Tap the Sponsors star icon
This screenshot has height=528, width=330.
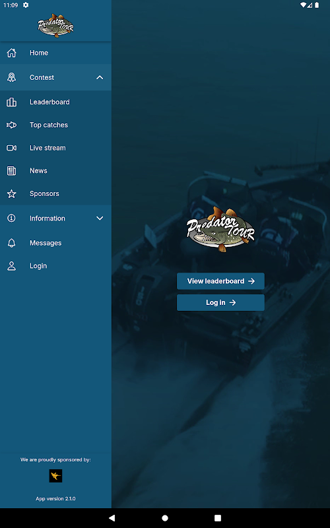point(11,193)
